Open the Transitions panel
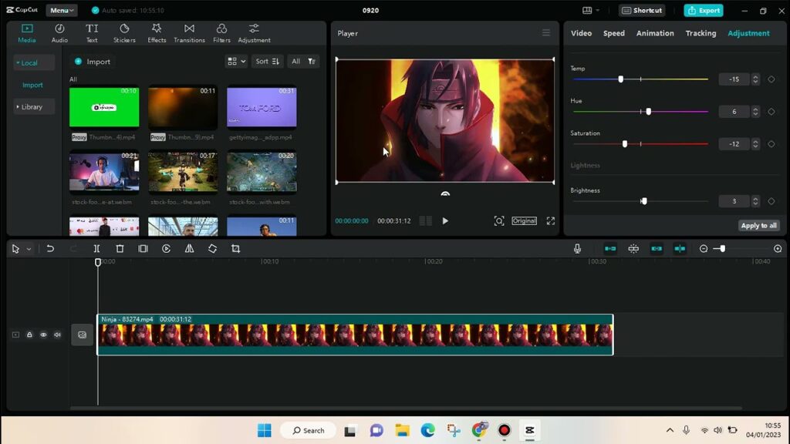 [x=189, y=33]
